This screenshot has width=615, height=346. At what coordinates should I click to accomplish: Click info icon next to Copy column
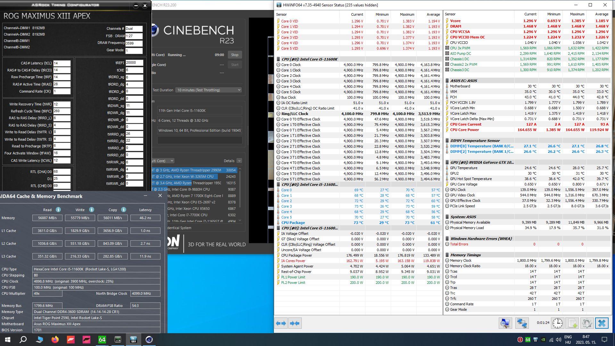124,210
